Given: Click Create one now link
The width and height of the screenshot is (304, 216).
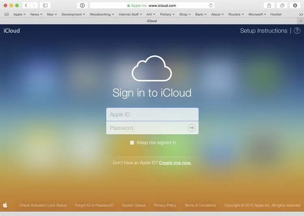Looking at the screenshot, I should (x=175, y=163).
